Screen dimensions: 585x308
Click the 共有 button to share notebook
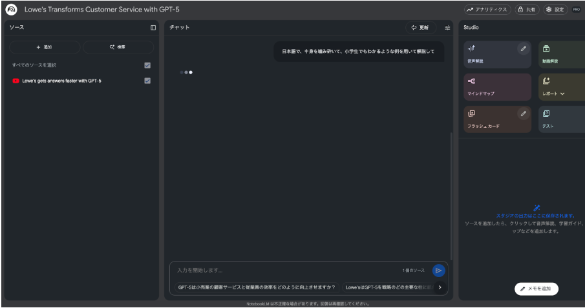[x=527, y=10]
